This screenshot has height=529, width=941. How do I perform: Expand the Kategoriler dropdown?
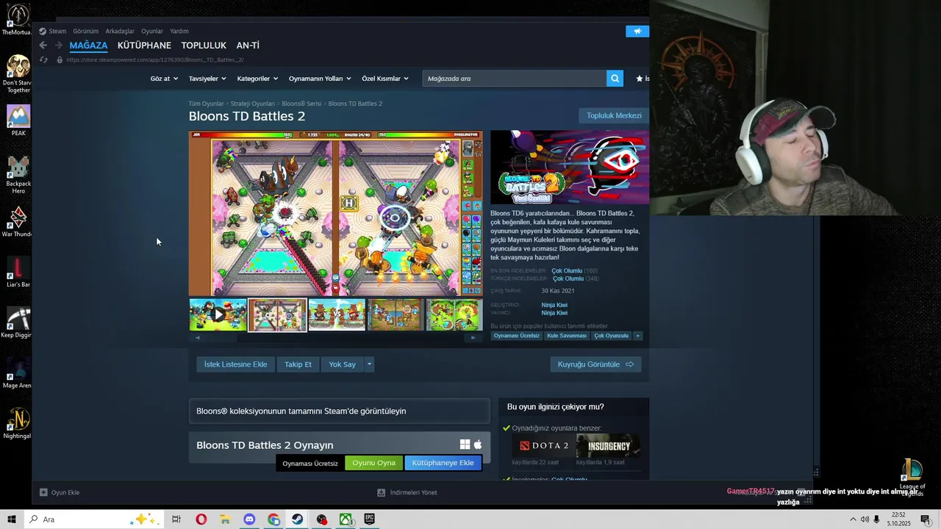[257, 79]
